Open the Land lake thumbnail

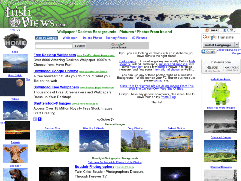click(x=15, y=63)
